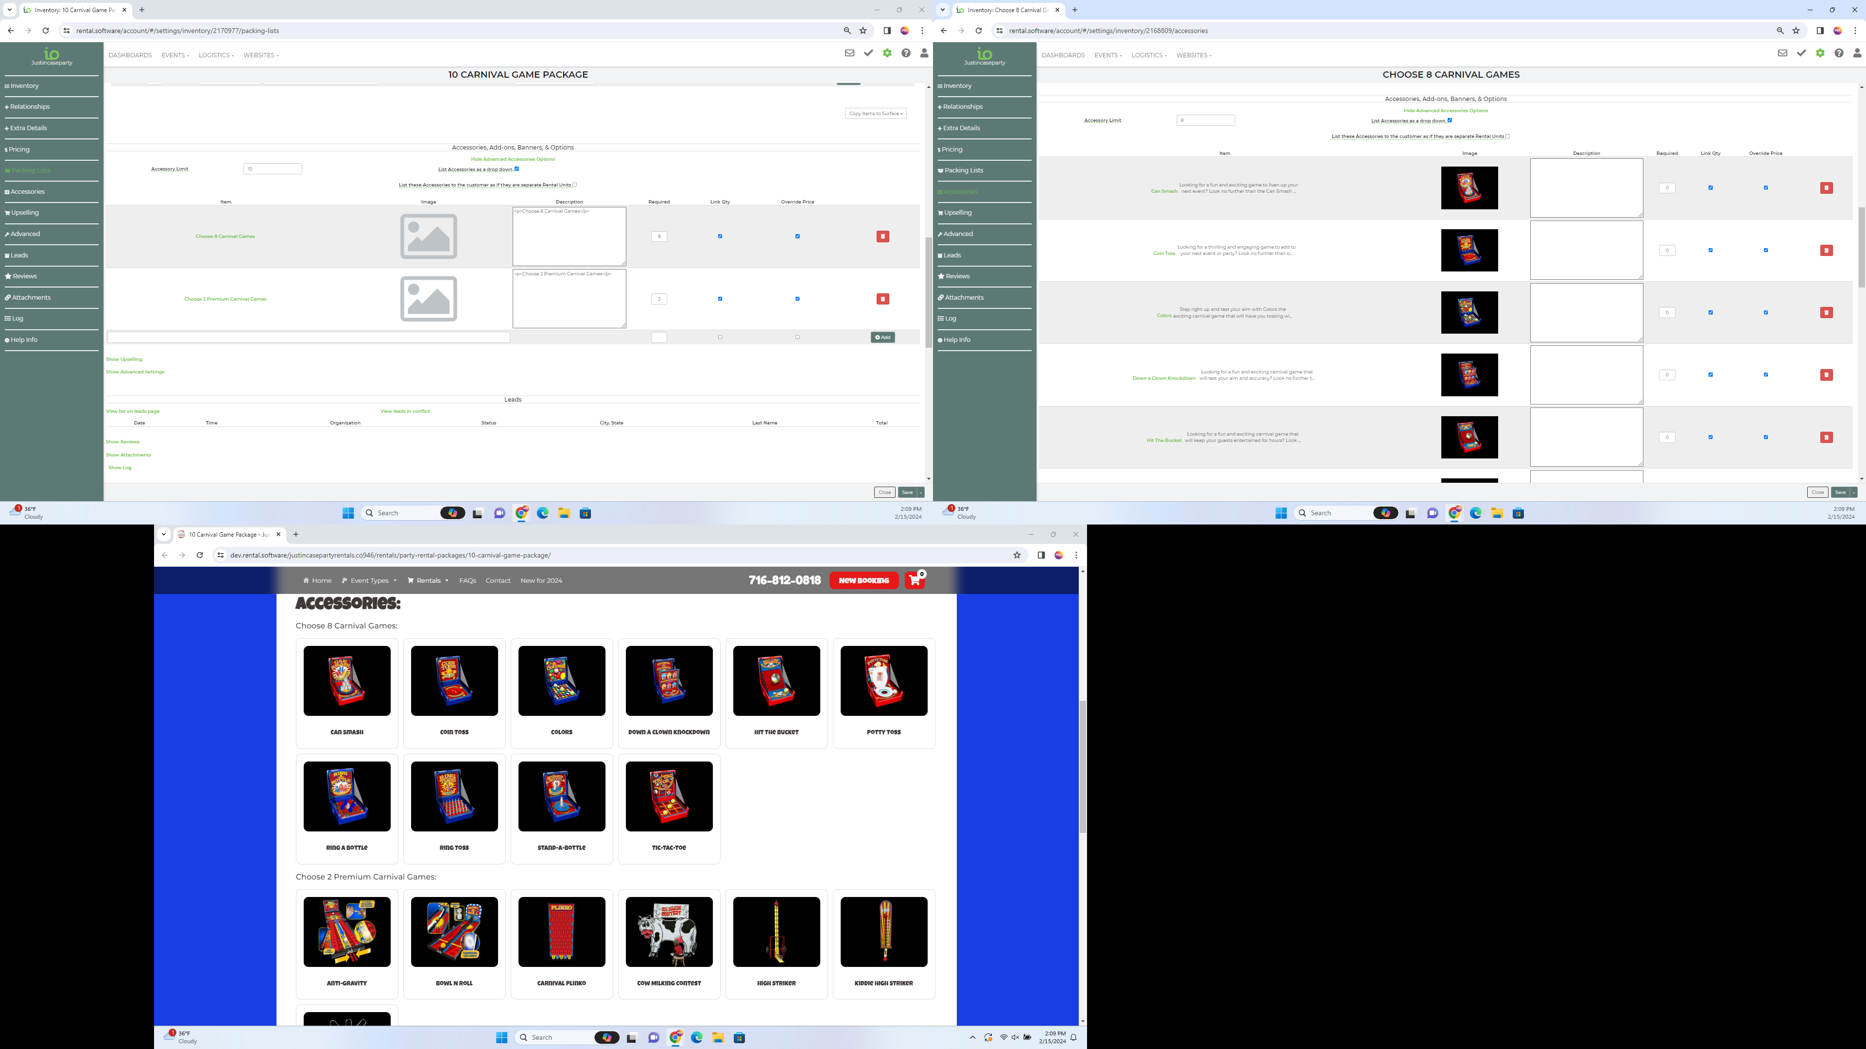The width and height of the screenshot is (1866, 1049).
Task: Open the LOGISTICS menu in the right window
Action: [1148, 55]
